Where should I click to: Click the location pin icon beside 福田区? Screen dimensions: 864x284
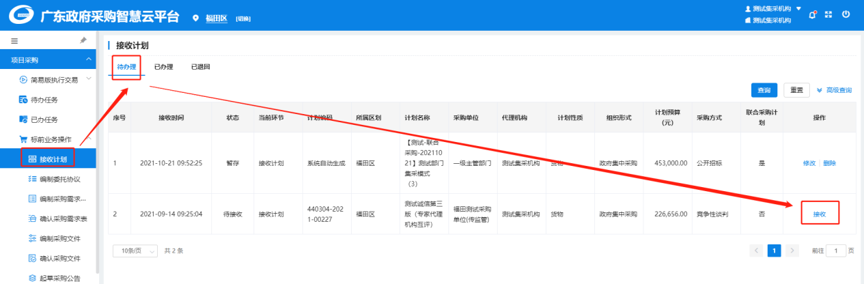(196, 18)
